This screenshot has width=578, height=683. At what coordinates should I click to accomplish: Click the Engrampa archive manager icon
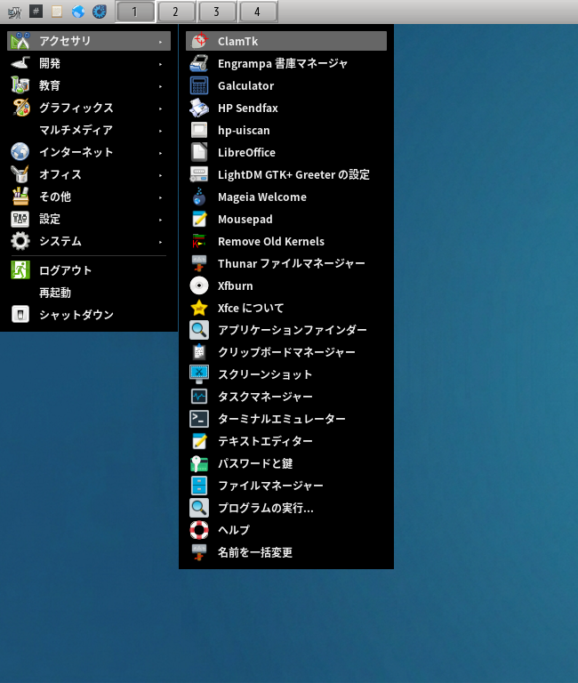(199, 63)
